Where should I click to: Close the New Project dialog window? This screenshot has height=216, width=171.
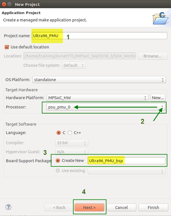(4, 4)
